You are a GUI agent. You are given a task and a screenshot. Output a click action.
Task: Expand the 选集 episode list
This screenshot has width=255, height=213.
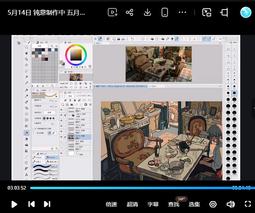(x=194, y=204)
